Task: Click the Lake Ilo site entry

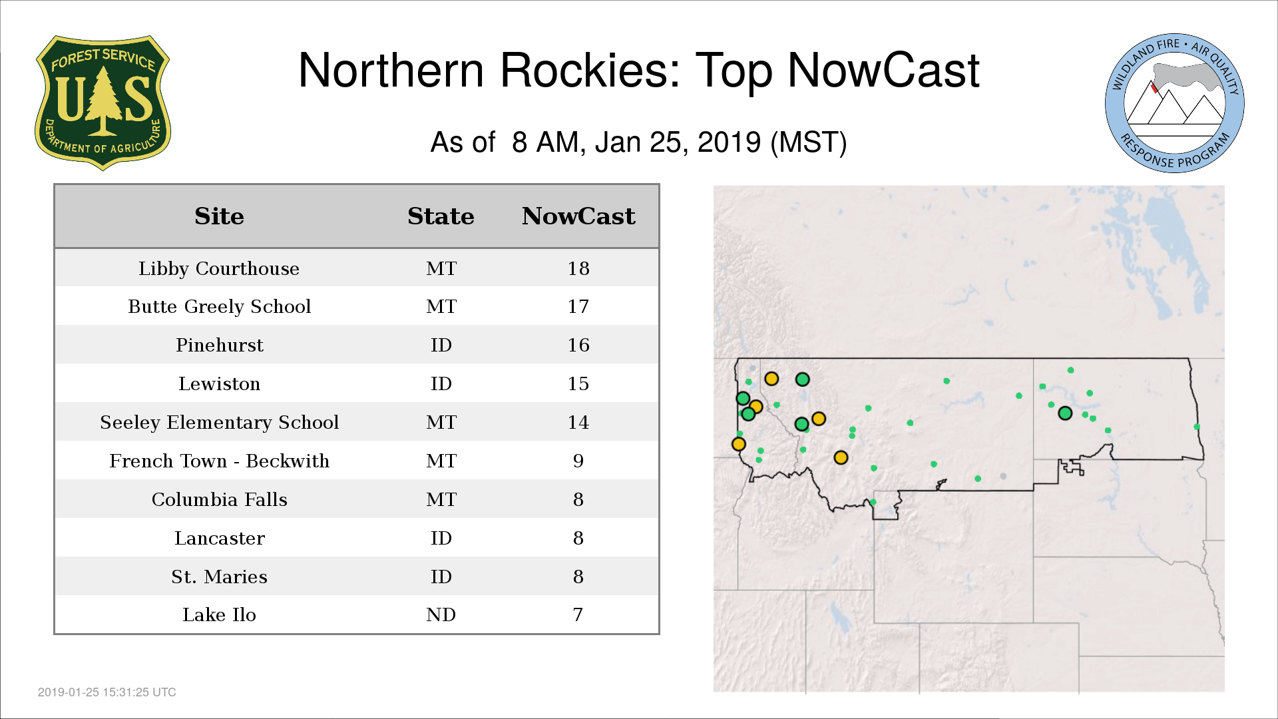Action: (x=219, y=614)
